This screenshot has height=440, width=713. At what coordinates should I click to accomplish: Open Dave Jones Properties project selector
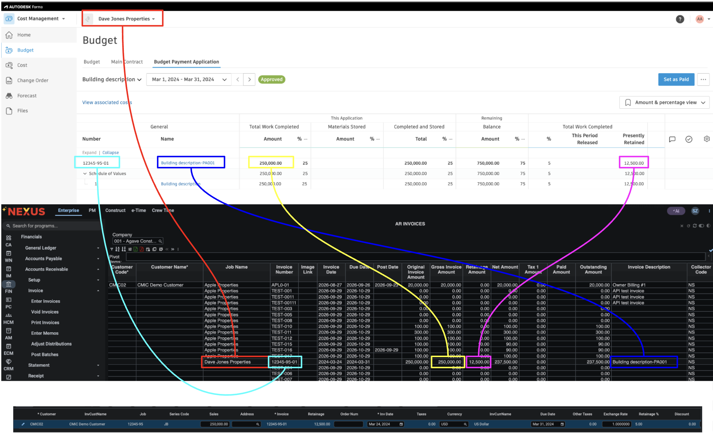click(123, 19)
